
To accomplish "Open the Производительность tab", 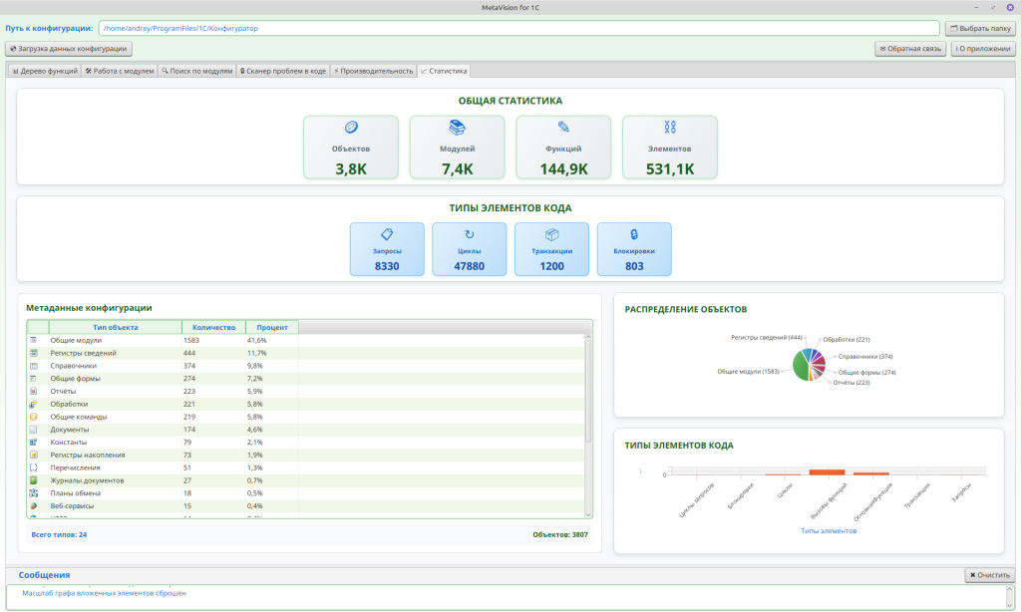I will tap(374, 71).
